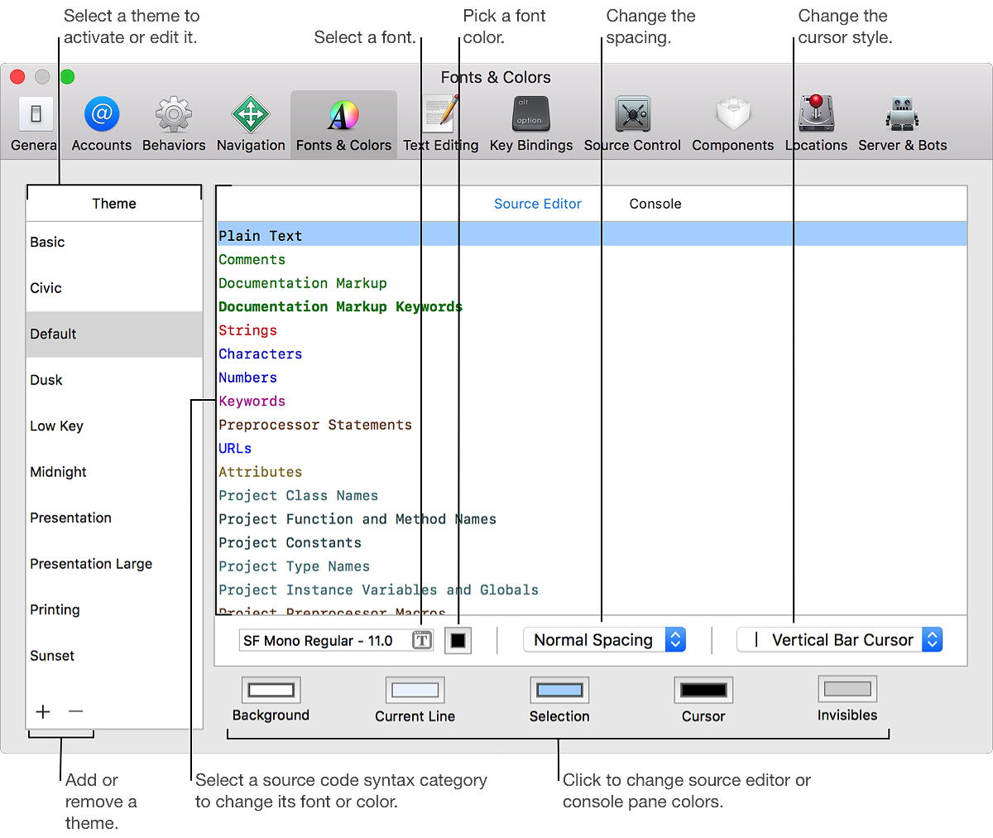This screenshot has width=993, height=838.
Task: Open the Key Bindings pane
Action: tap(531, 124)
